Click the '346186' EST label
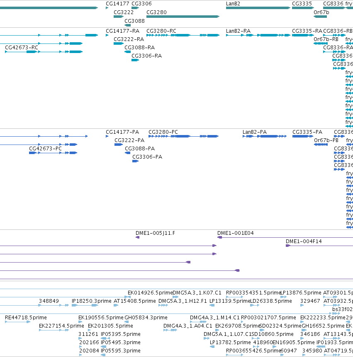This screenshot has width=353, height=357. click(310, 334)
